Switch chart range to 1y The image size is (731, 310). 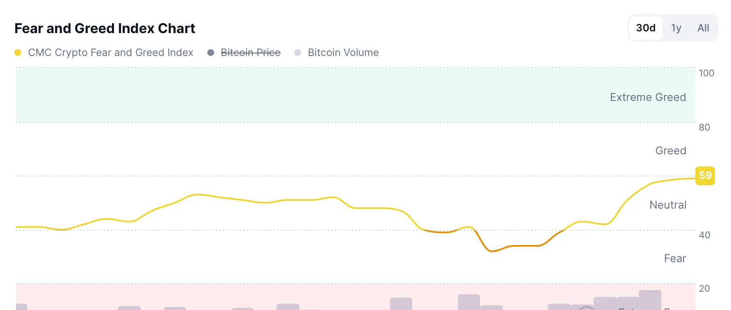pos(676,28)
